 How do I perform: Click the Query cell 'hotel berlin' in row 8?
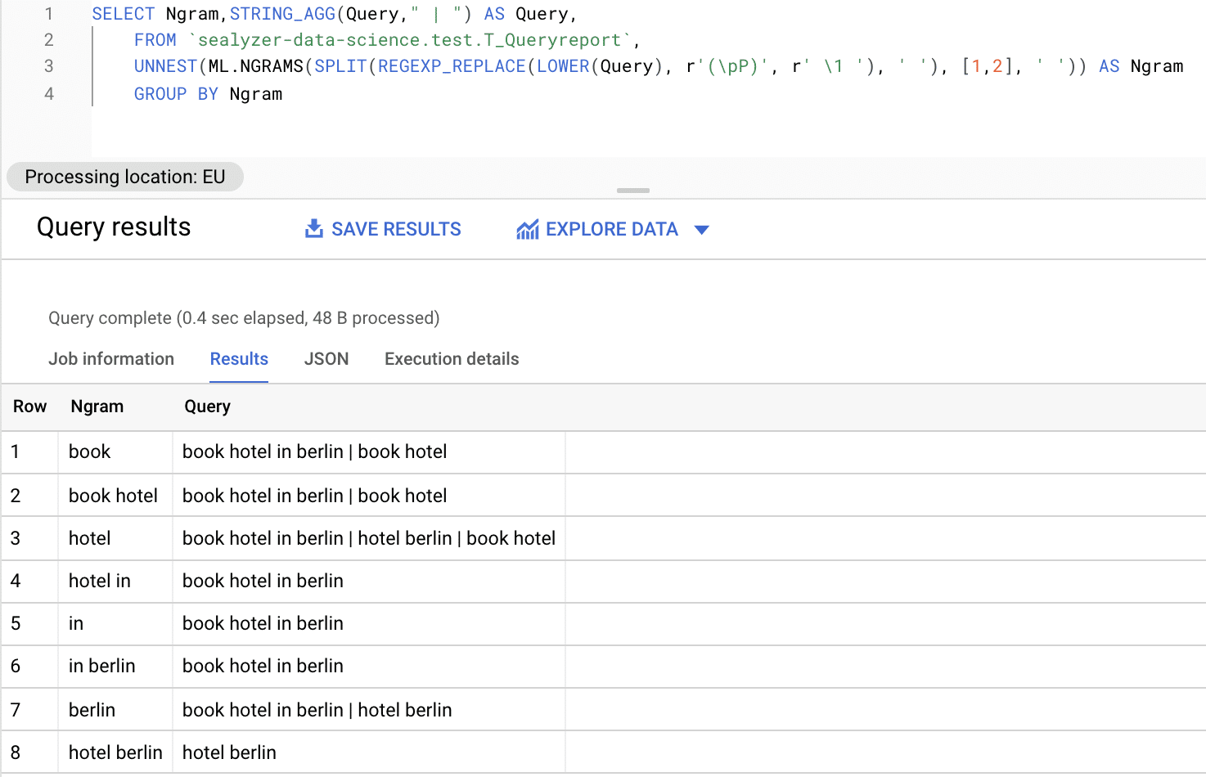click(x=369, y=752)
